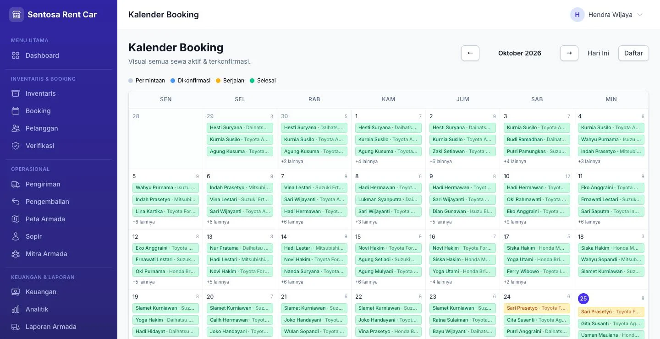Screen dimensions: 660x339
Task: Click the Pengiriman truck icon
Action: pos(16,184)
